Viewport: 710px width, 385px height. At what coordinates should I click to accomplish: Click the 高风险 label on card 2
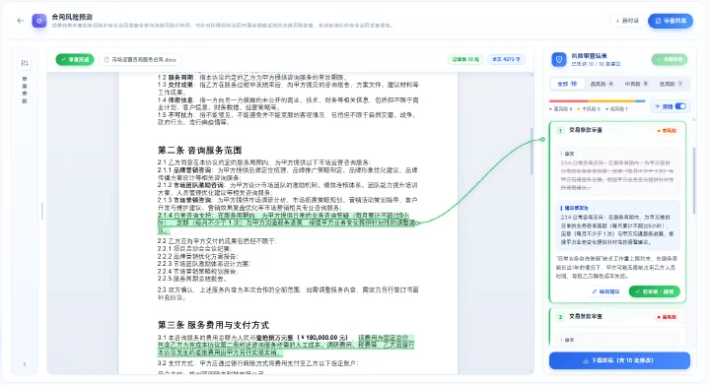(667, 317)
